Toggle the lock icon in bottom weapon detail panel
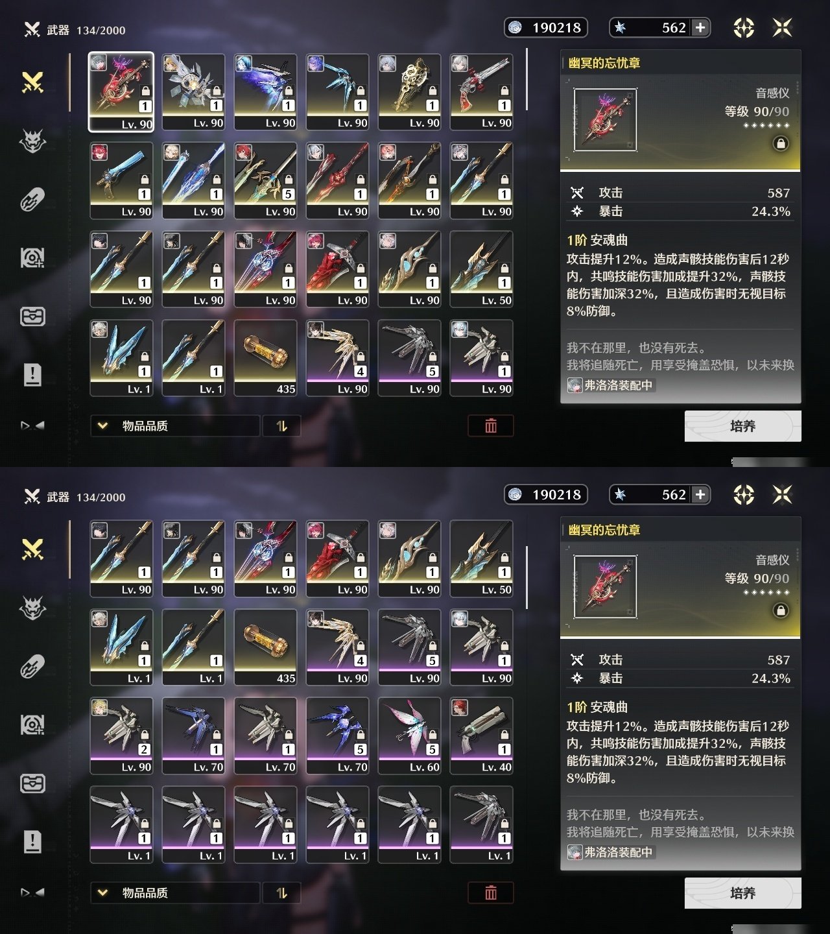Screen dimensions: 830x934 pyautogui.click(x=781, y=610)
